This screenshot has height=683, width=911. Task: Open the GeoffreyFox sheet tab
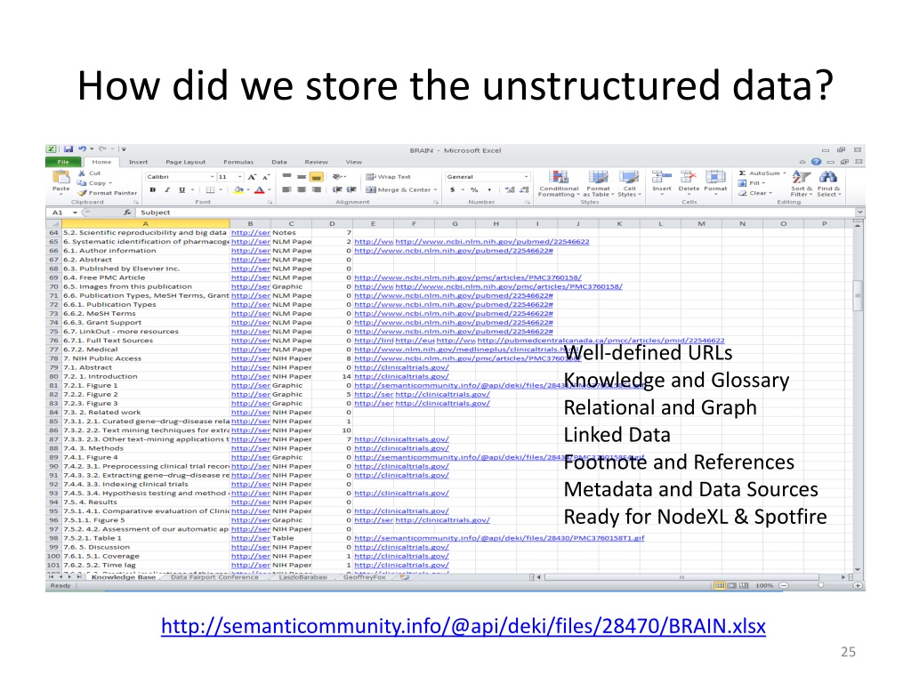pyautogui.click(x=364, y=576)
